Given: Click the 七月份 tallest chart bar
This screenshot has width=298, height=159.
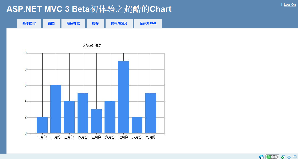Looking at the screenshot, I should pos(123,97).
